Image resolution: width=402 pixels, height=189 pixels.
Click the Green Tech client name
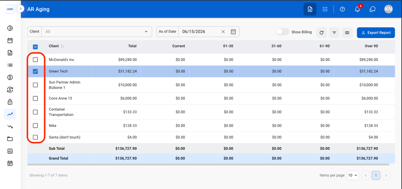tap(58, 71)
